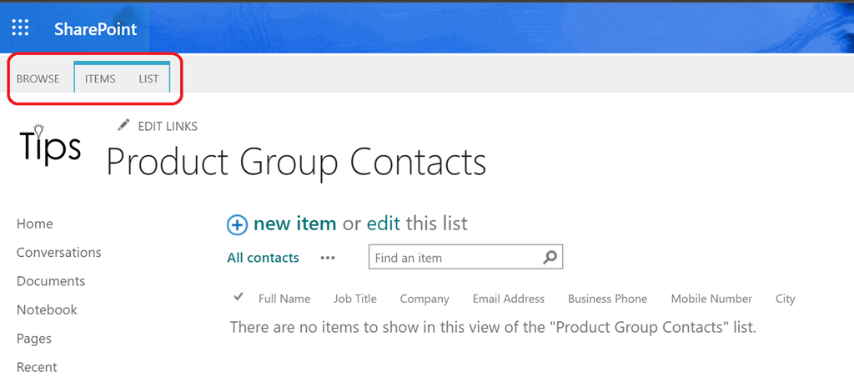Open Documents in the left navigation

[x=51, y=281]
